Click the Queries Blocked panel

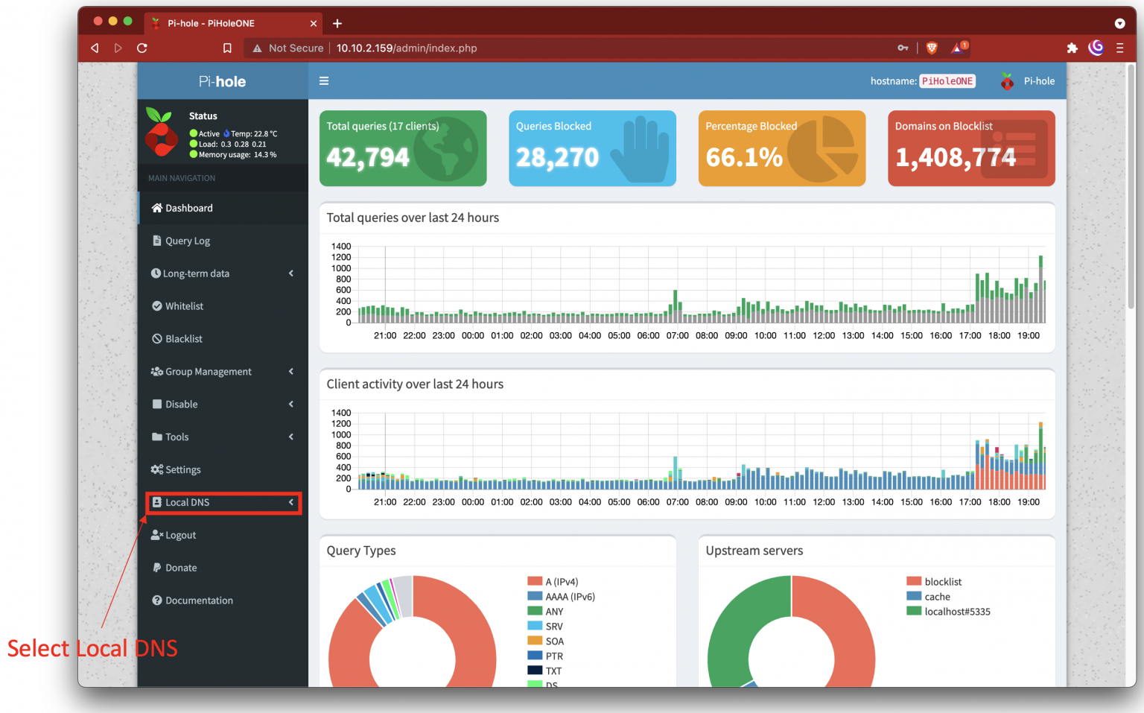pyautogui.click(x=592, y=148)
